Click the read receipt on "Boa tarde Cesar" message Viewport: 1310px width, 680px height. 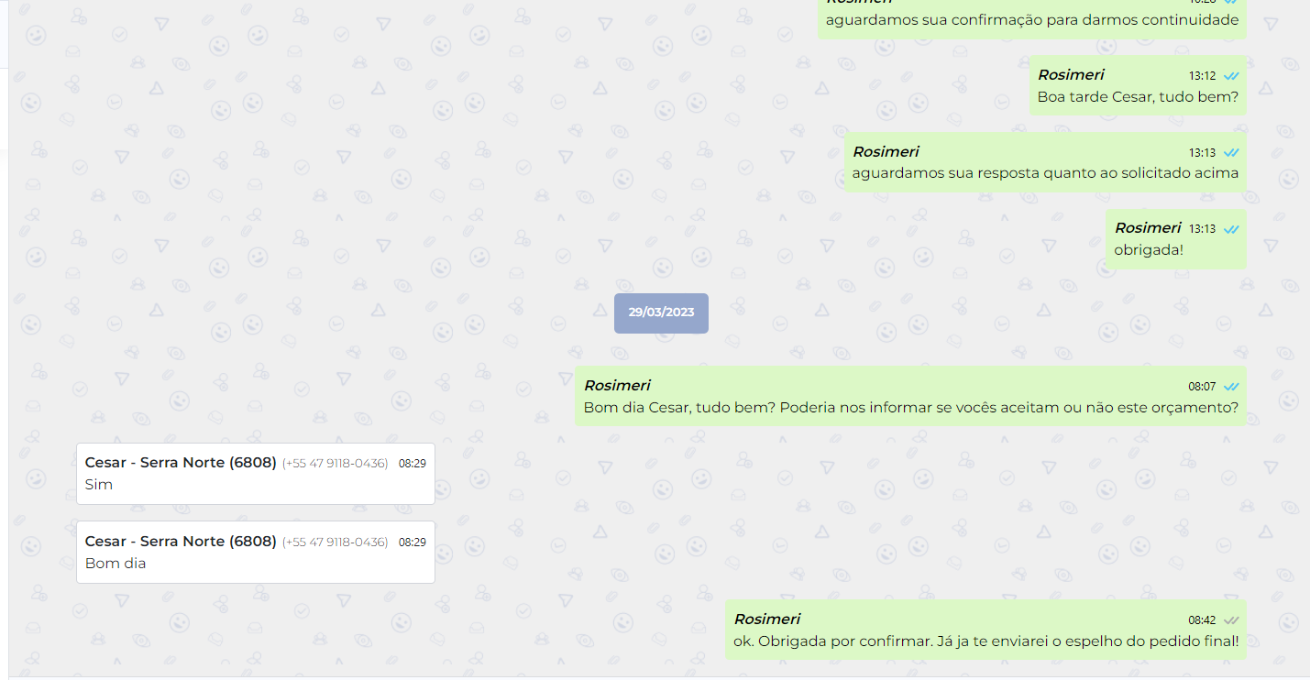tap(1230, 76)
